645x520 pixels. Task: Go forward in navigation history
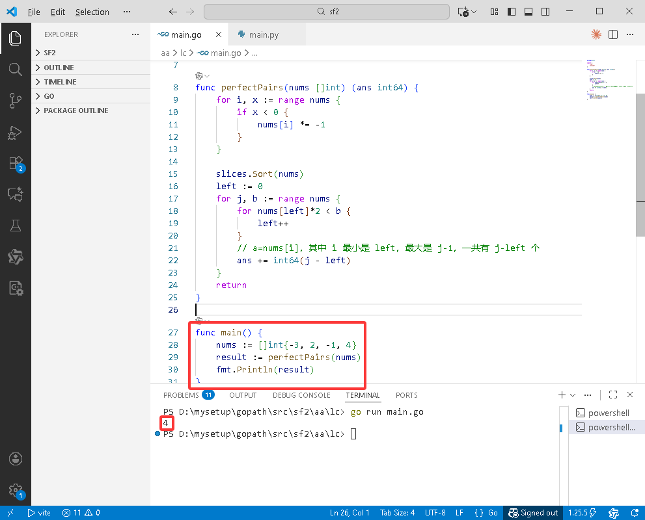pyautogui.click(x=190, y=12)
